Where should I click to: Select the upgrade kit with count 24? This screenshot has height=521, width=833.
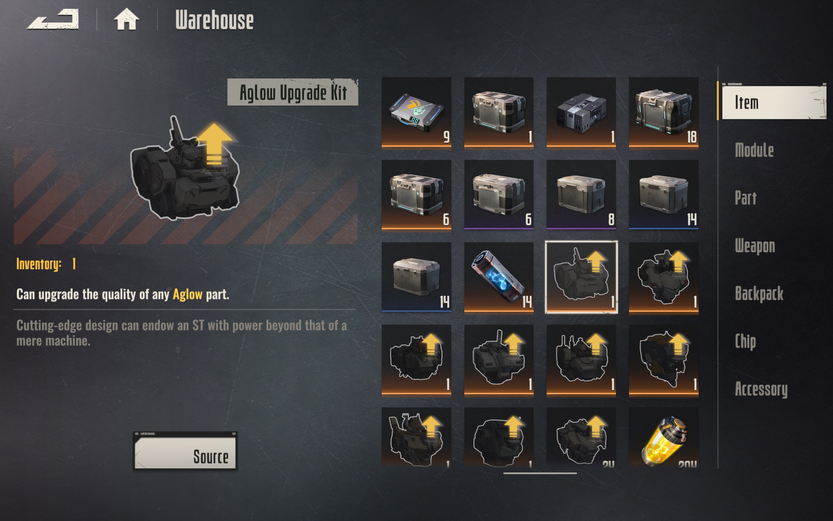coord(581,437)
